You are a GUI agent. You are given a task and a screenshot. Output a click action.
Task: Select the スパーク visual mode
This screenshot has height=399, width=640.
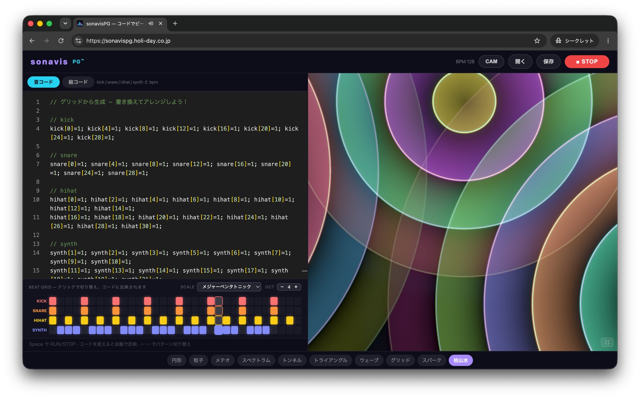[x=432, y=360]
